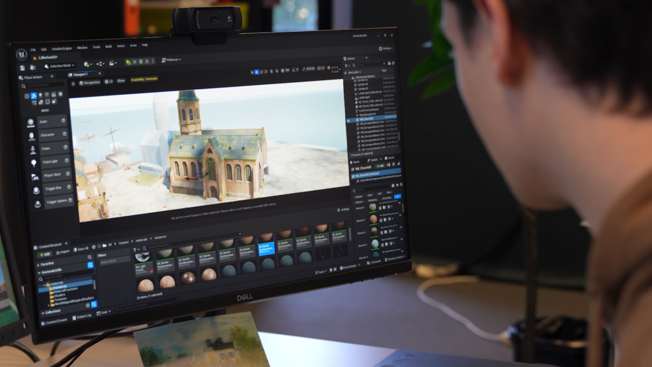The height and width of the screenshot is (367, 652).
Task: Start Play in Editor with green arrow
Action: tap(129, 62)
